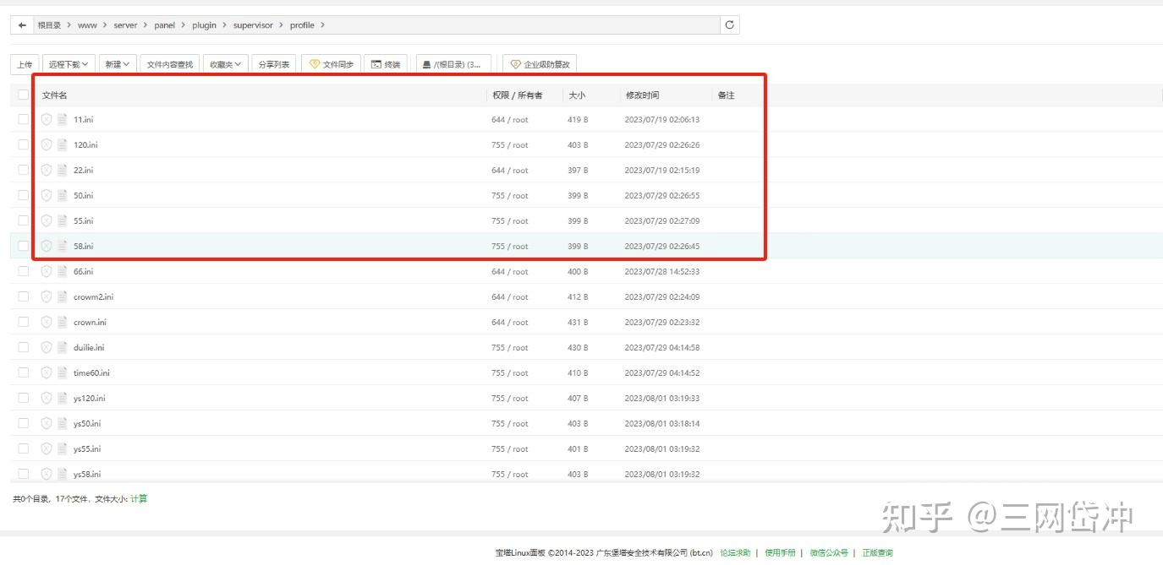Navigate to plugin in breadcrumb
1163x565 pixels.
tap(204, 25)
